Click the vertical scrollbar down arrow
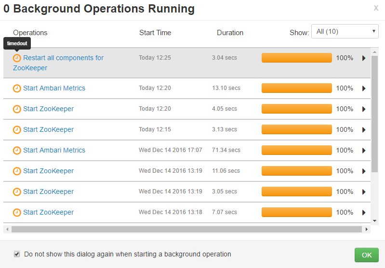385x268 pixels. pos(375,220)
